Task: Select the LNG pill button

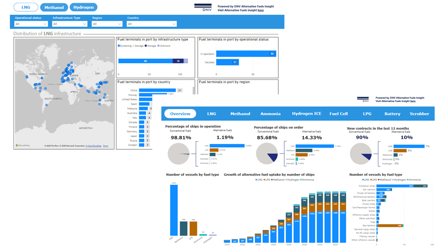Action: 26,7
